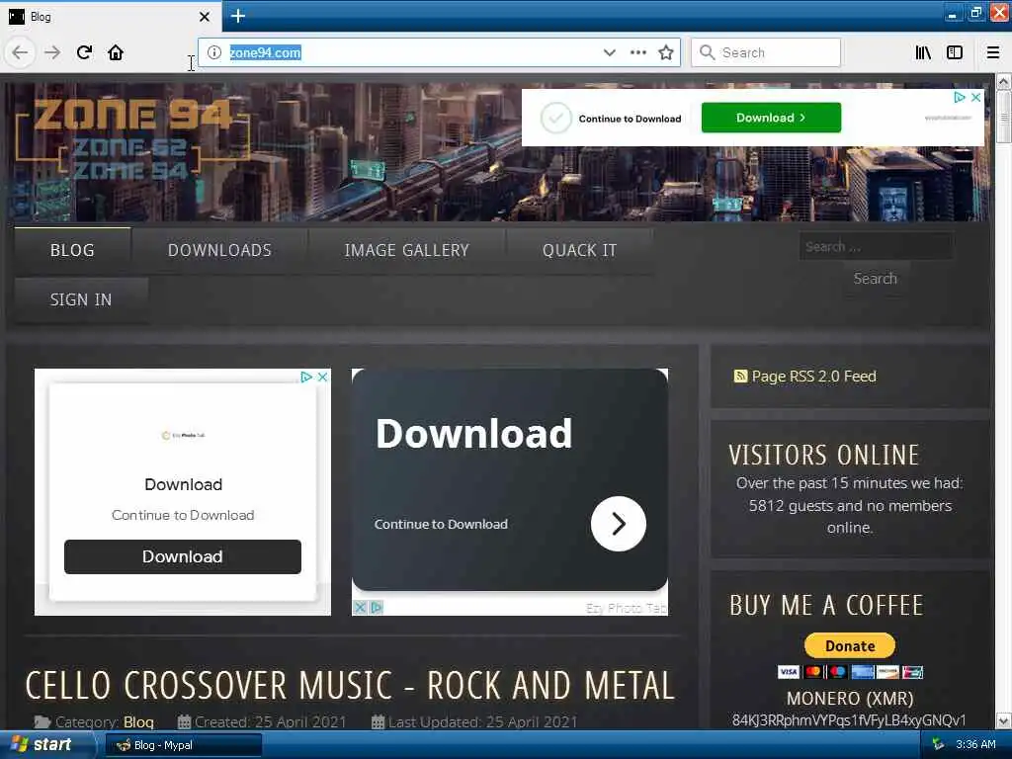This screenshot has height=759, width=1012.
Task: Open the Library bookshelf icon
Action: click(923, 52)
